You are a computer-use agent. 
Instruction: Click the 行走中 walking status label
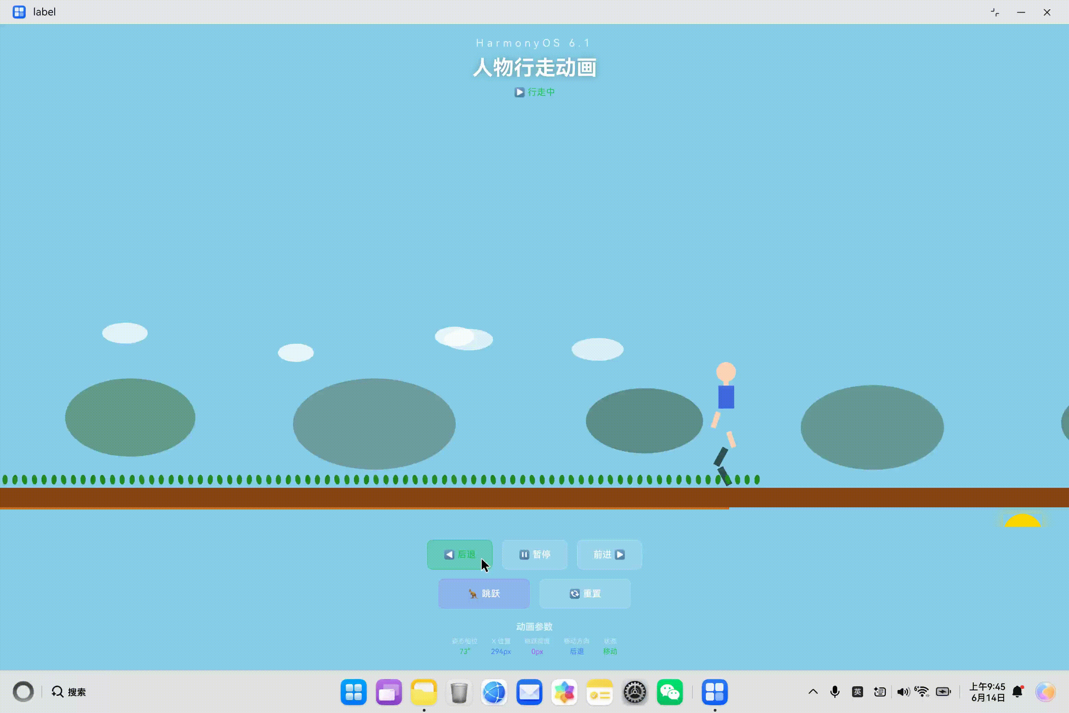[534, 92]
